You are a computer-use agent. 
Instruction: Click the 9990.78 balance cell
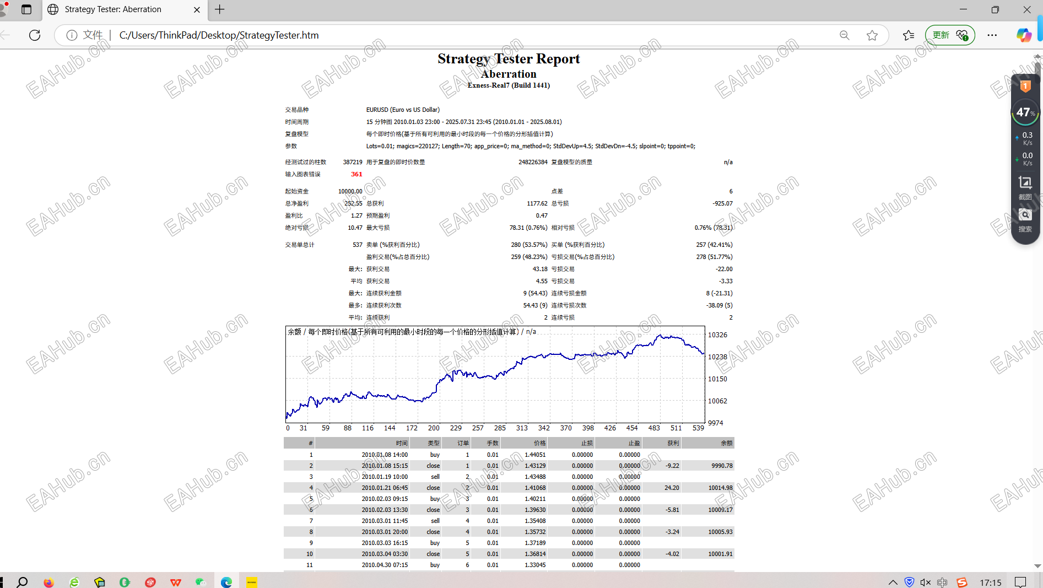[722, 466]
